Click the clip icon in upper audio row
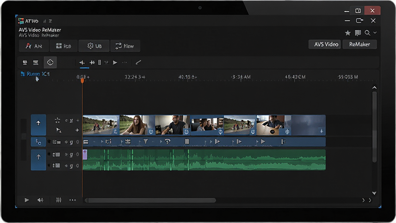The width and height of the screenshot is (396, 223). click(x=56, y=154)
